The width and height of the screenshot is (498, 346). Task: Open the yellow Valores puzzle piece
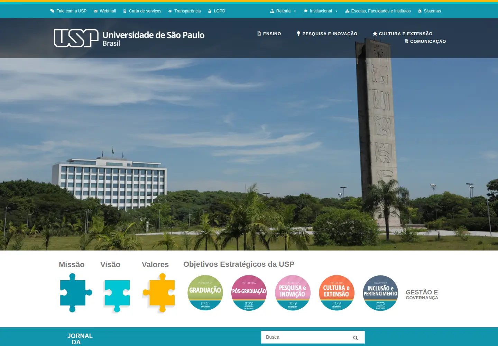tap(159, 293)
